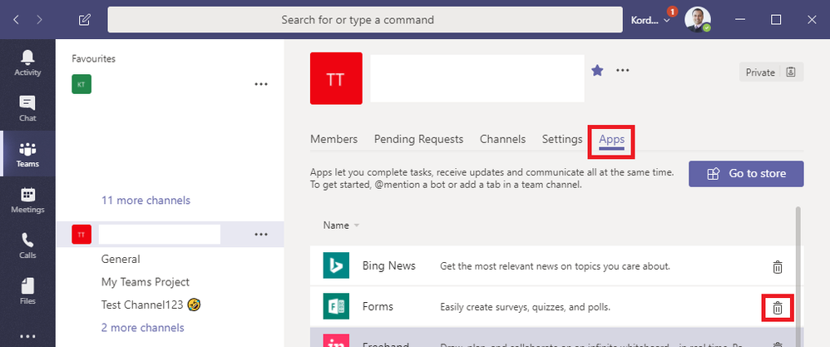Viewport: 830px width, 347px height.
Task: Open the My Teams Project channel
Action: coord(146,282)
